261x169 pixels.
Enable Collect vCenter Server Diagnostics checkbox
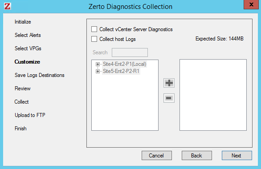point(94,29)
